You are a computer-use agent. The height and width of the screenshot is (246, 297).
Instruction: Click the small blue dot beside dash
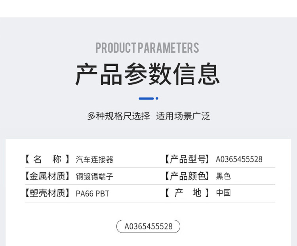(157, 98)
